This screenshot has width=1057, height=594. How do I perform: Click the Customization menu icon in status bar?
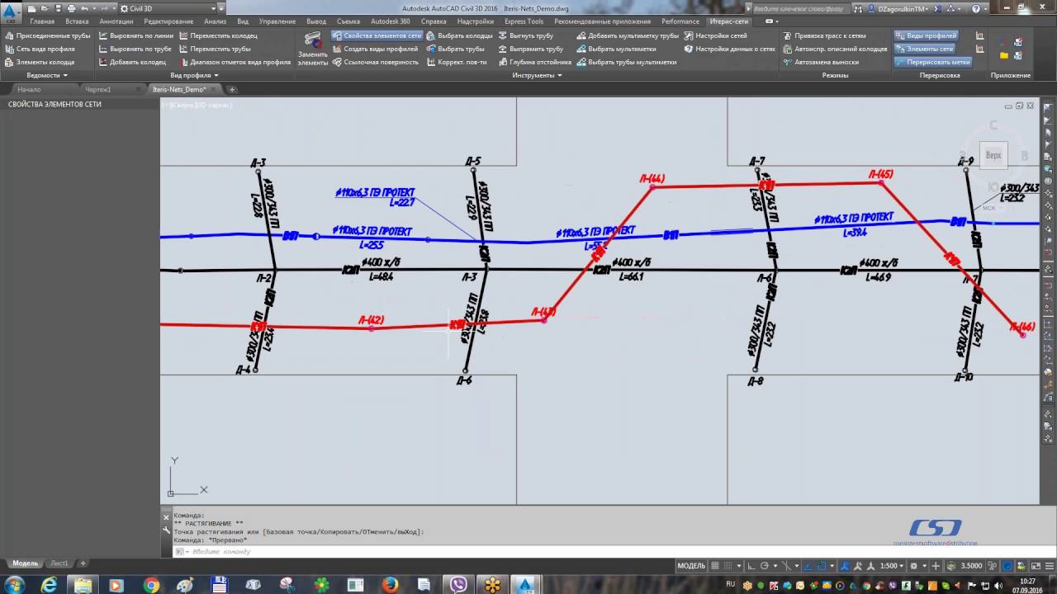point(1048,566)
